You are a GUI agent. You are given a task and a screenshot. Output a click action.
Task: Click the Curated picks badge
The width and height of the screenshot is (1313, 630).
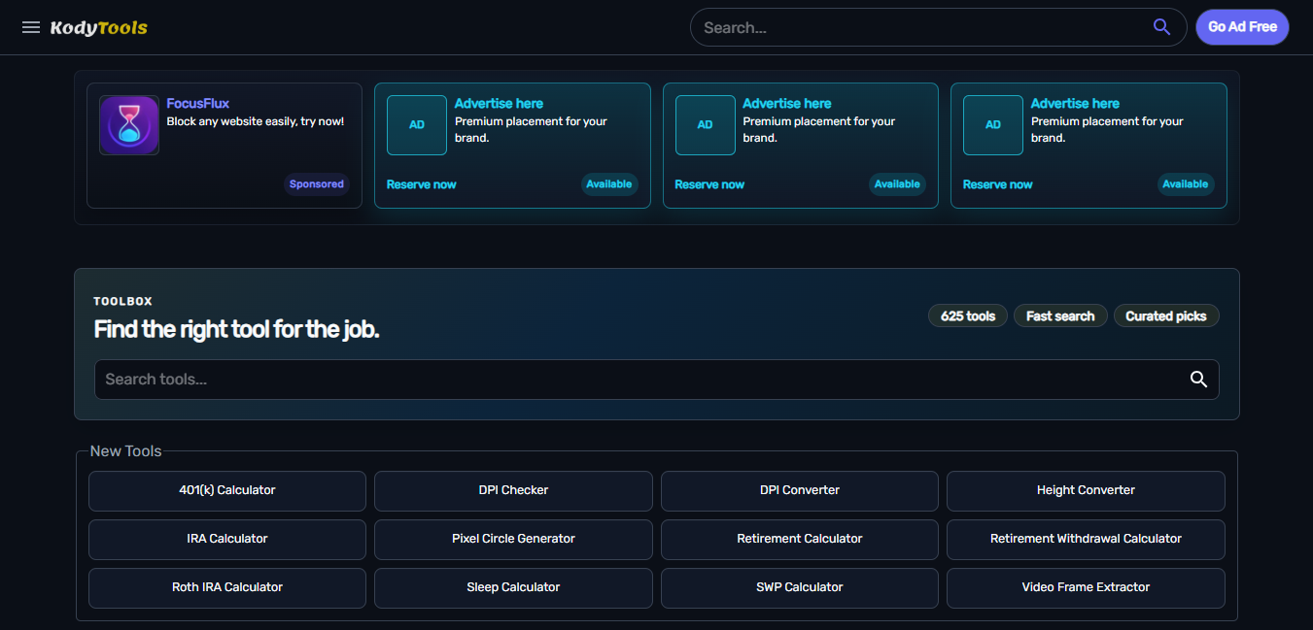[x=1166, y=315]
